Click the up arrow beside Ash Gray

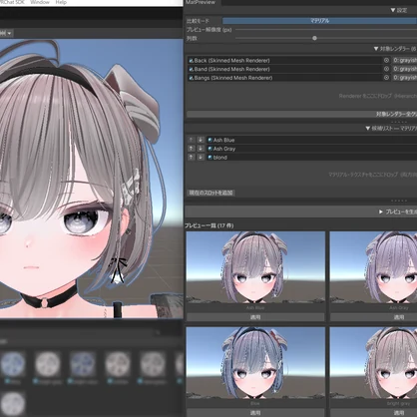click(192, 149)
